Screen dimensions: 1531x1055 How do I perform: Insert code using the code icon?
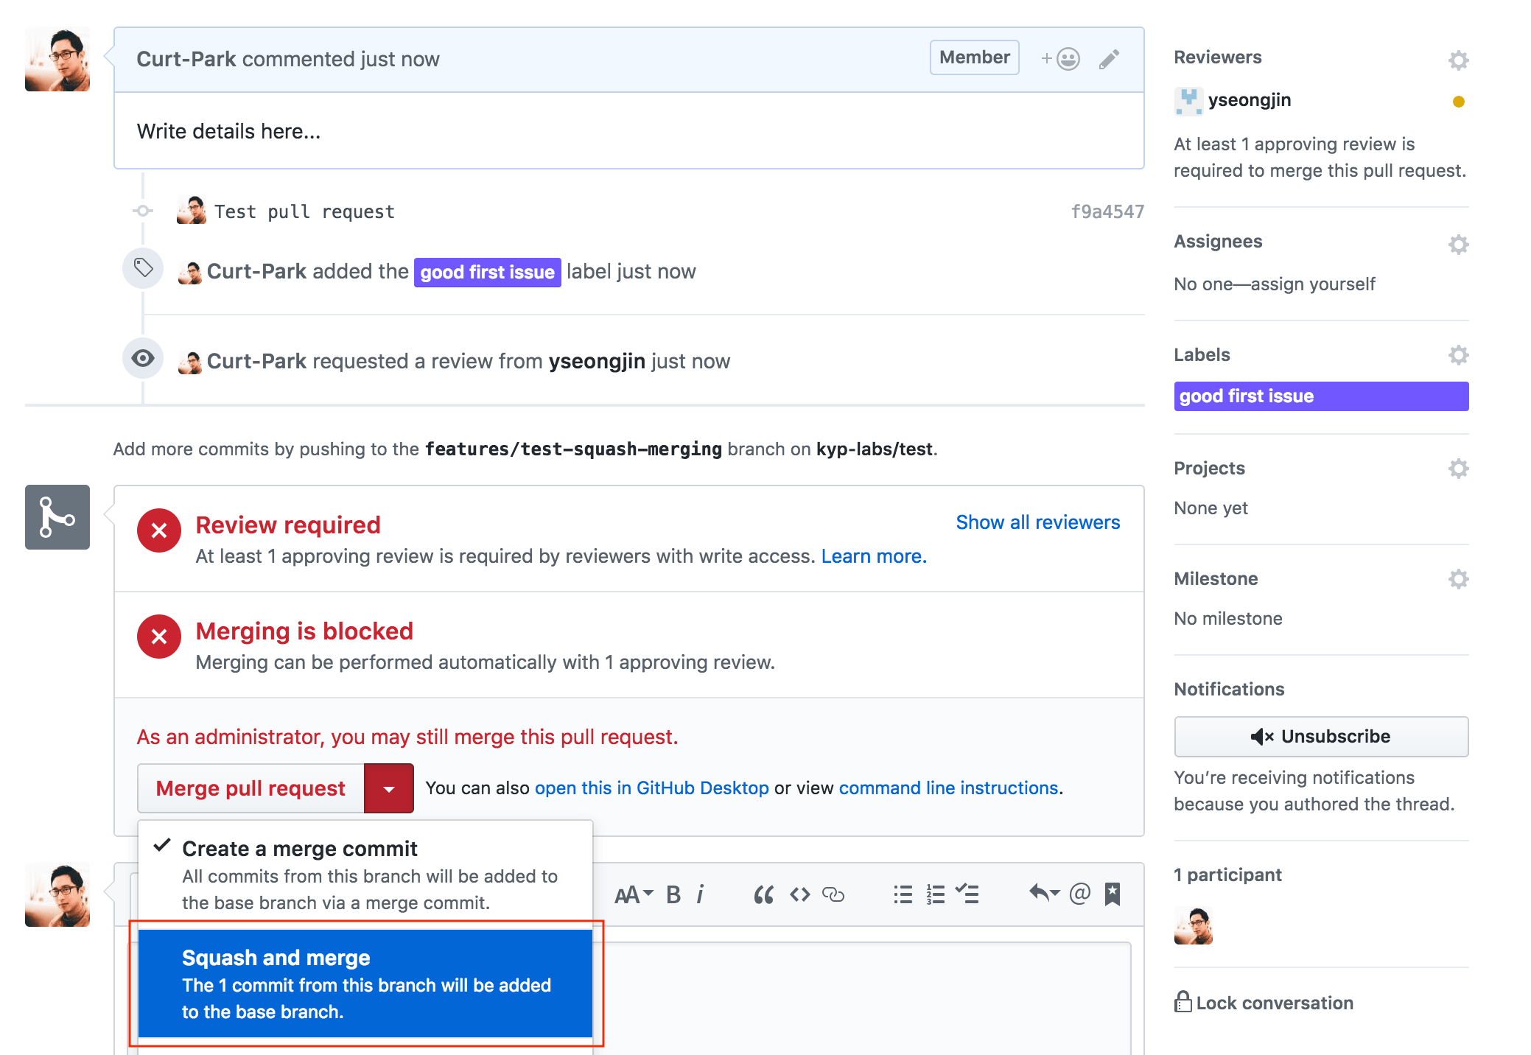pos(799,894)
